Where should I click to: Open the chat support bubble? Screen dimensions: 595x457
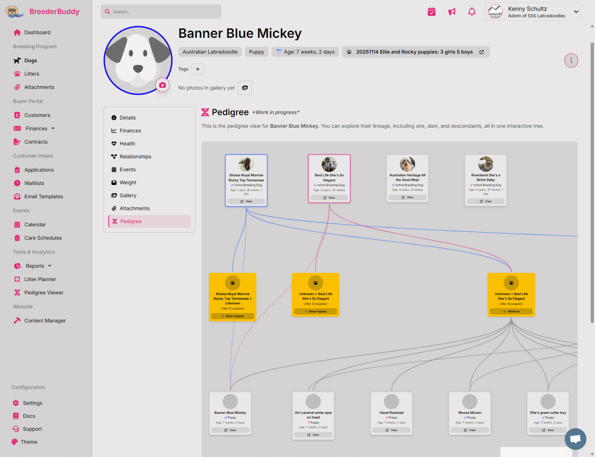coord(575,439)
